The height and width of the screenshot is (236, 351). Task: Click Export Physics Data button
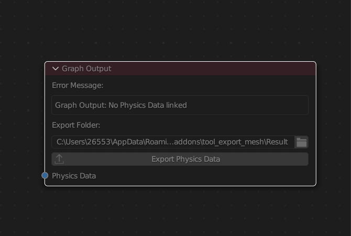[x=180, y=159]
